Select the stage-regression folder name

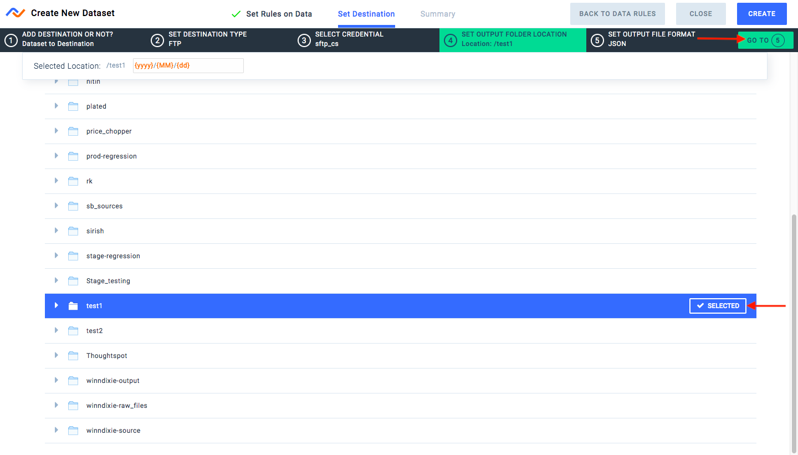coord(113,256)
